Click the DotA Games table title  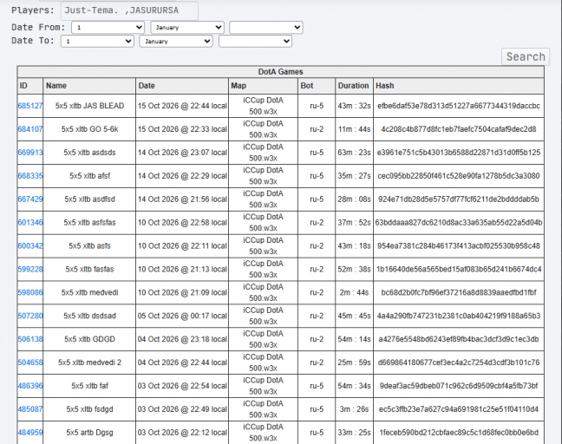[x=281, y=72]
